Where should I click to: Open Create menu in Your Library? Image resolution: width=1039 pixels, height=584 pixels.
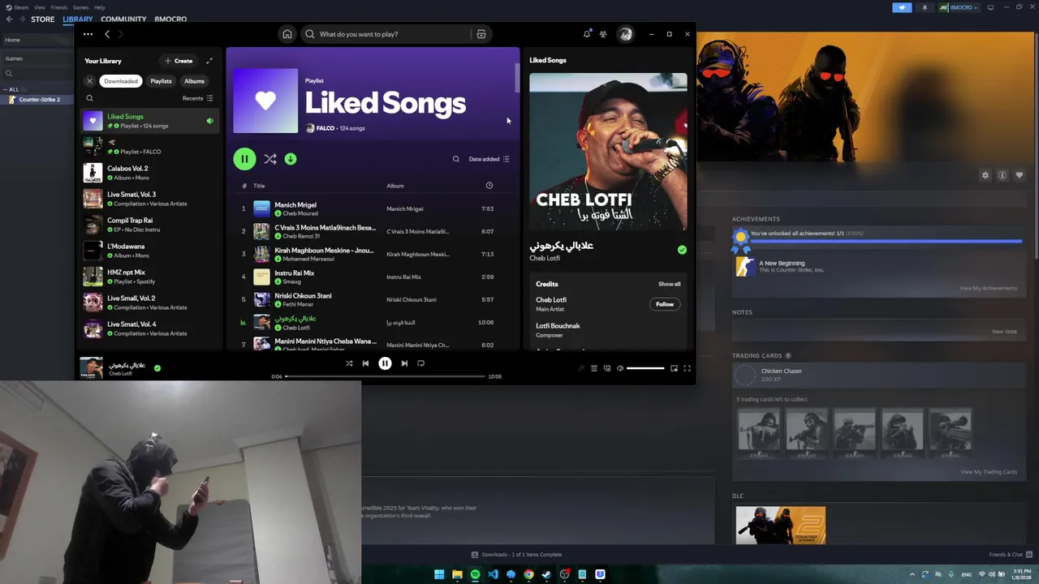179,61
